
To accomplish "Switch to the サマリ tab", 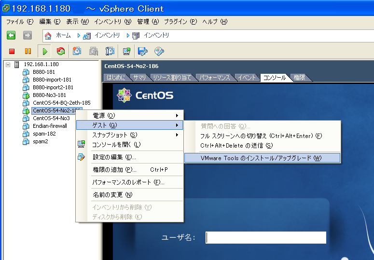I will coord(139,78).
